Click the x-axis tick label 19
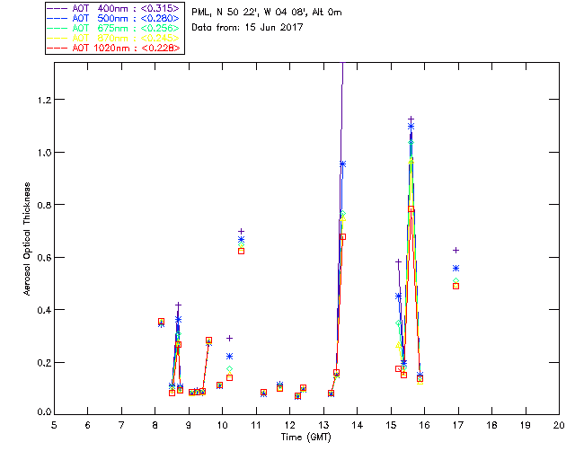The image size is (575, 460). [x=526, y=425]
